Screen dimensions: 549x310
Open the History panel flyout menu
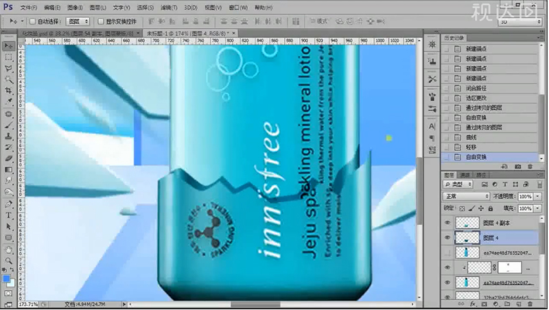539,38
